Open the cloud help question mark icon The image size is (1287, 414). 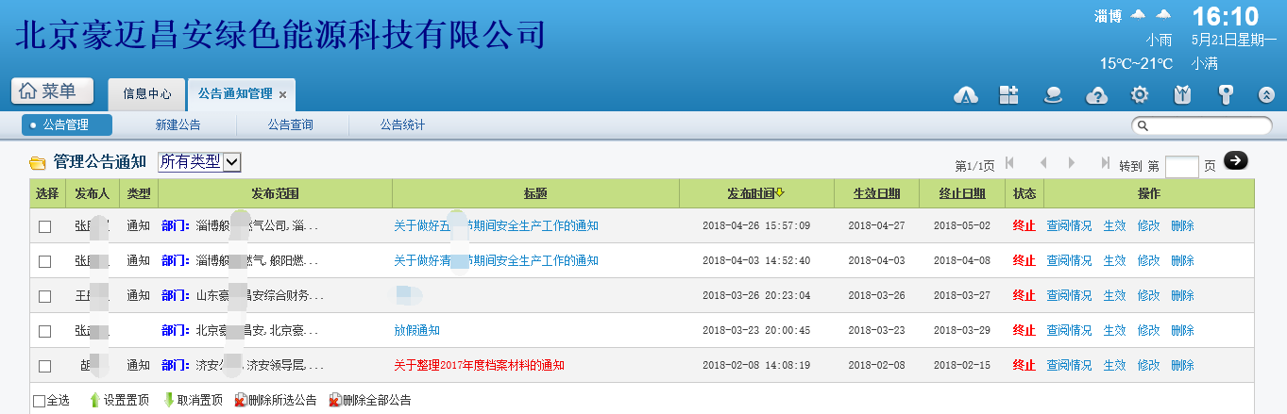[x=1096, y=94]
